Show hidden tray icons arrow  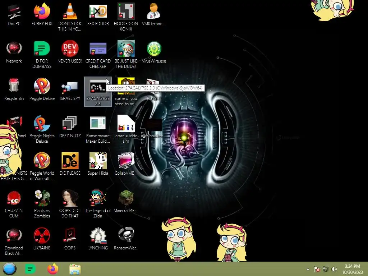pos(308,269)
